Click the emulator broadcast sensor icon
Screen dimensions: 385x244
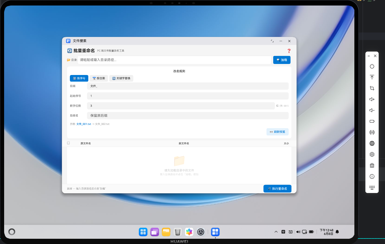click(372, 132)
